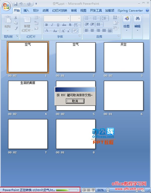Click the Convert to SmartArt icon
Screen dimensions: 151x193
point(116,29)
